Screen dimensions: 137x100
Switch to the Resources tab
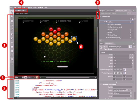click(x=111, y=11)
